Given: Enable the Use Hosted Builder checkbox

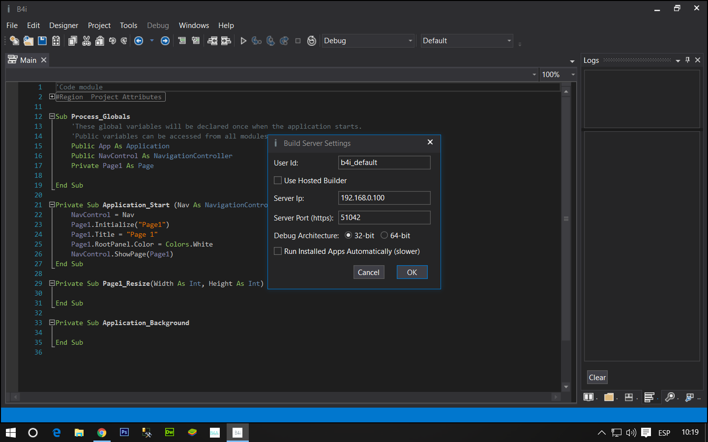Looking at the screenshot, I should point(278,181).
